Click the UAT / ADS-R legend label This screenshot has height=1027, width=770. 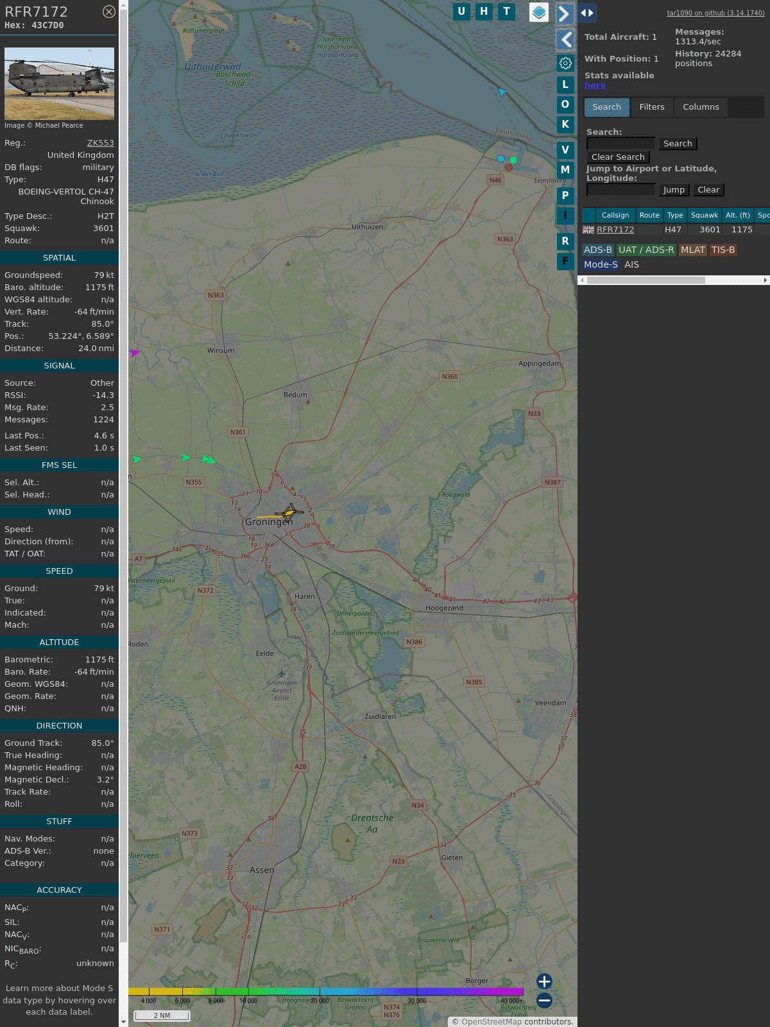click(646, 250)
